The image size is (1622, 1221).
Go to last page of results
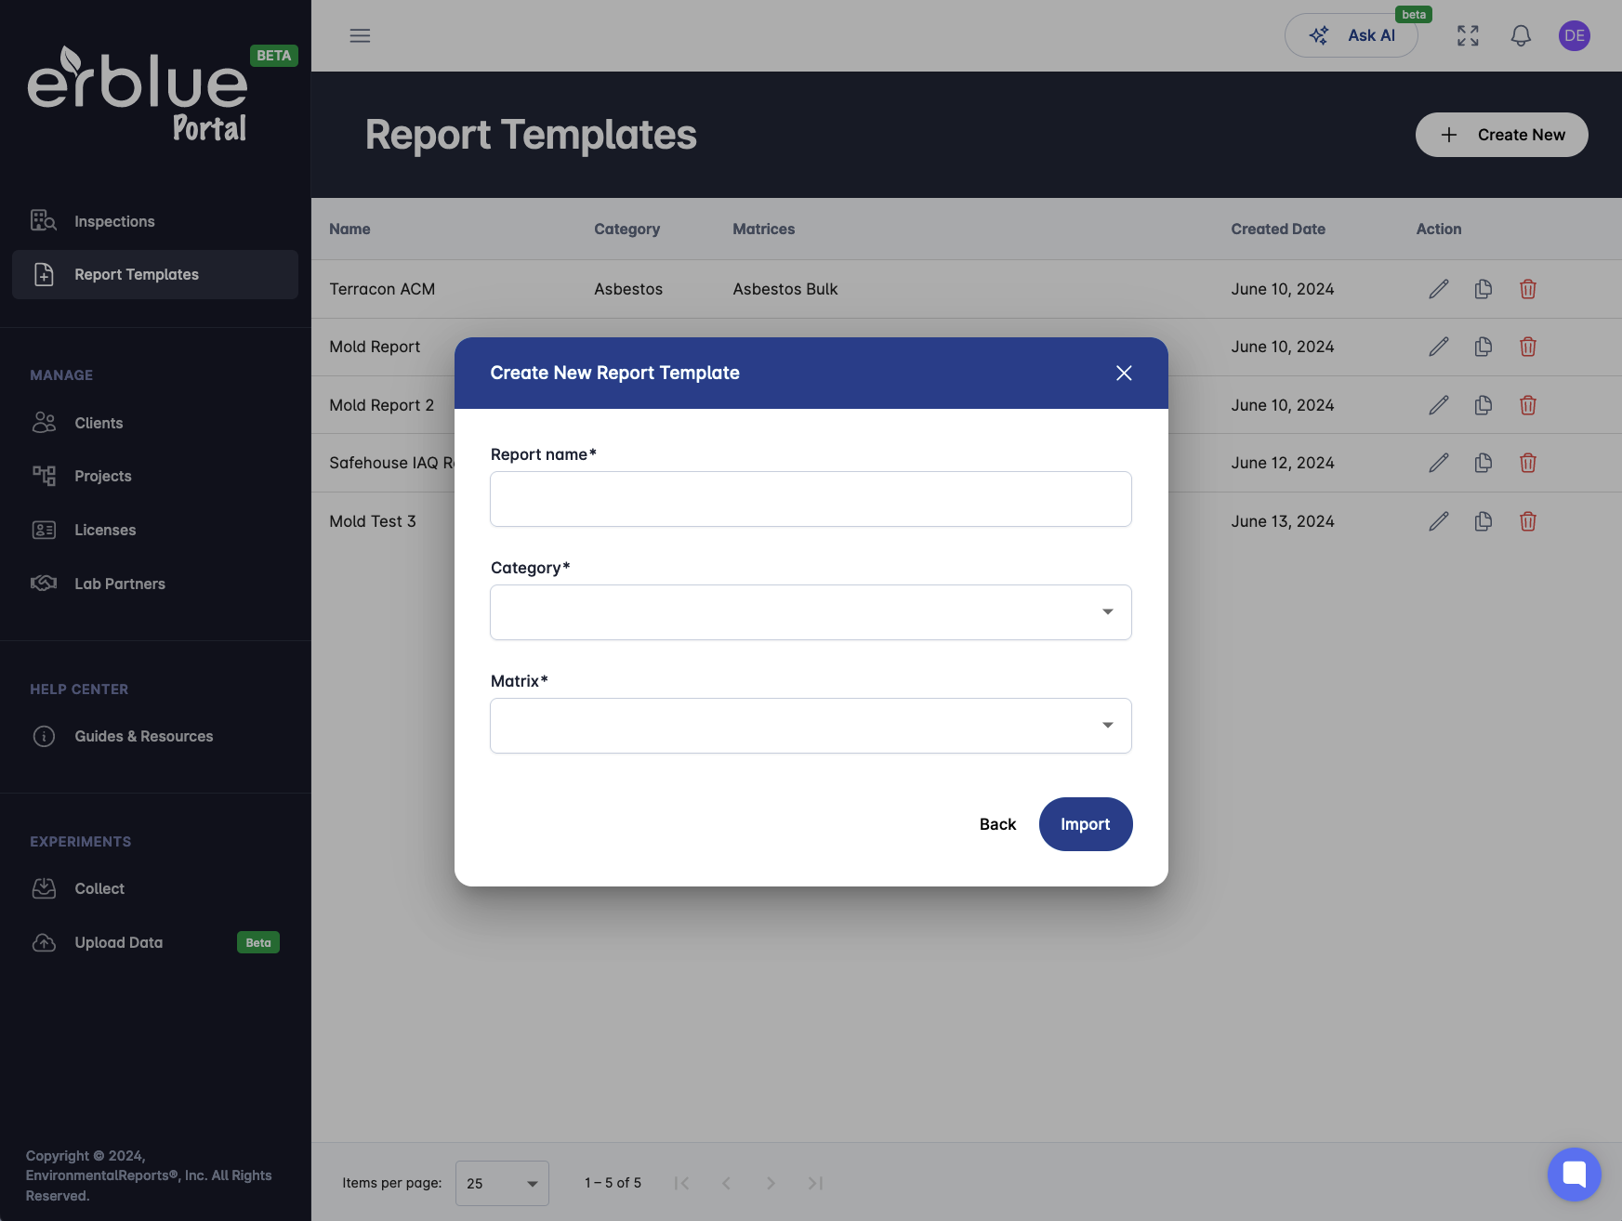[815, 1183]
